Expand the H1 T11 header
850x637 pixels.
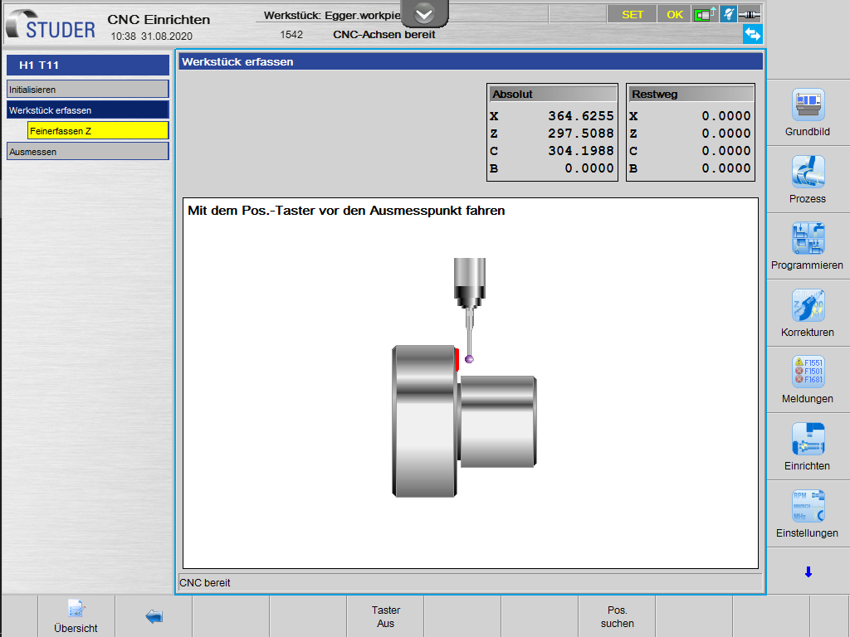tap(87, 65)
